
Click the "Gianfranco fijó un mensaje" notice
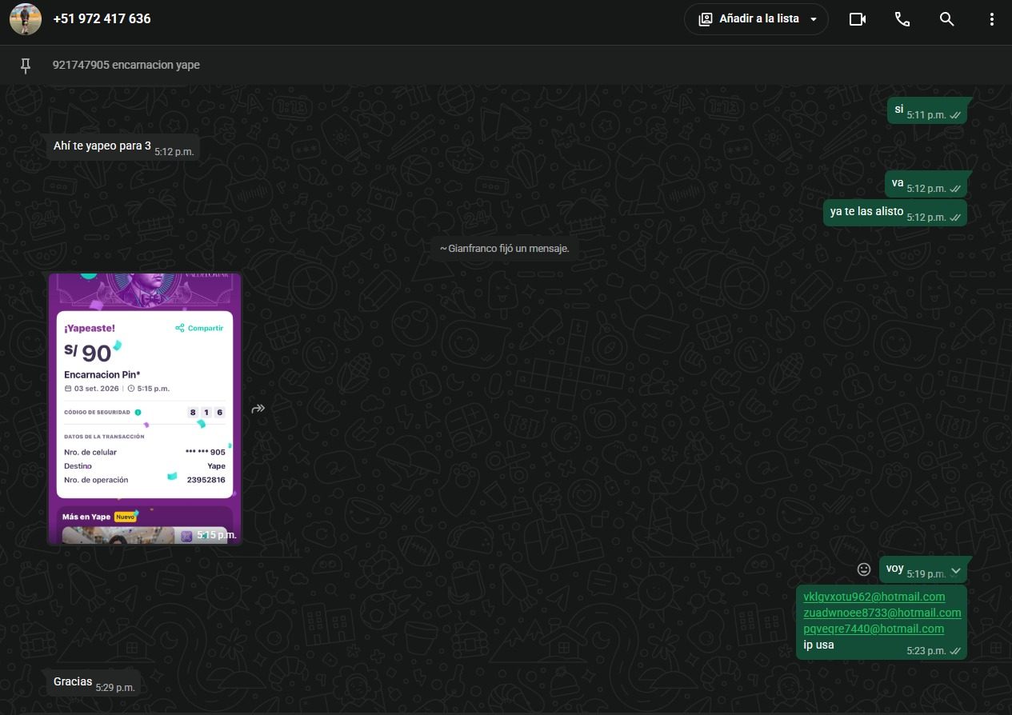(505, 249)
